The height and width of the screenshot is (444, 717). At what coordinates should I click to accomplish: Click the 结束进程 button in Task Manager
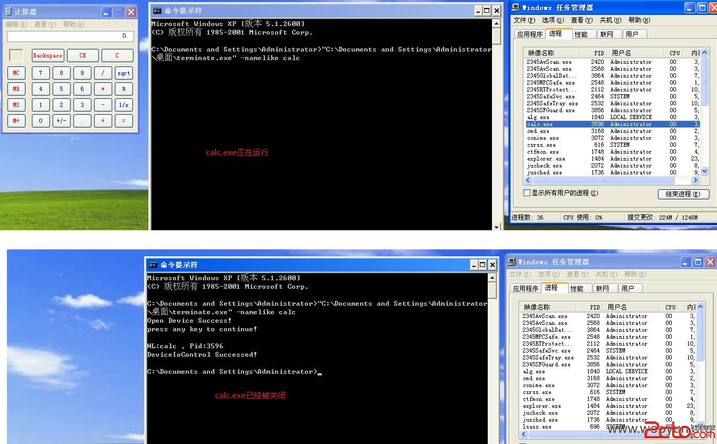coord(683,194)
